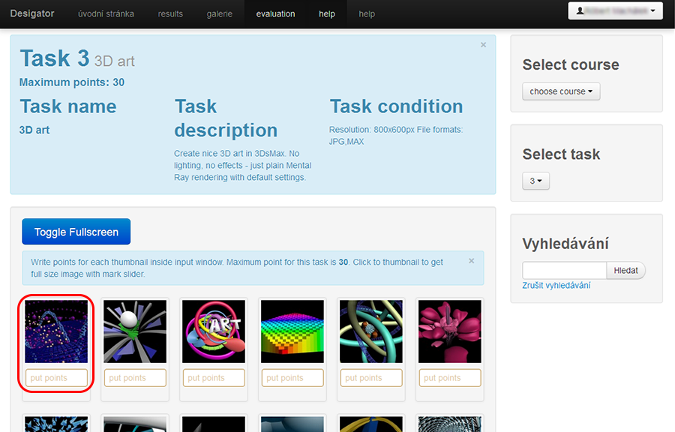Open the task number 3 dropdown
The image size is (675, 432).
coord(535,181)
